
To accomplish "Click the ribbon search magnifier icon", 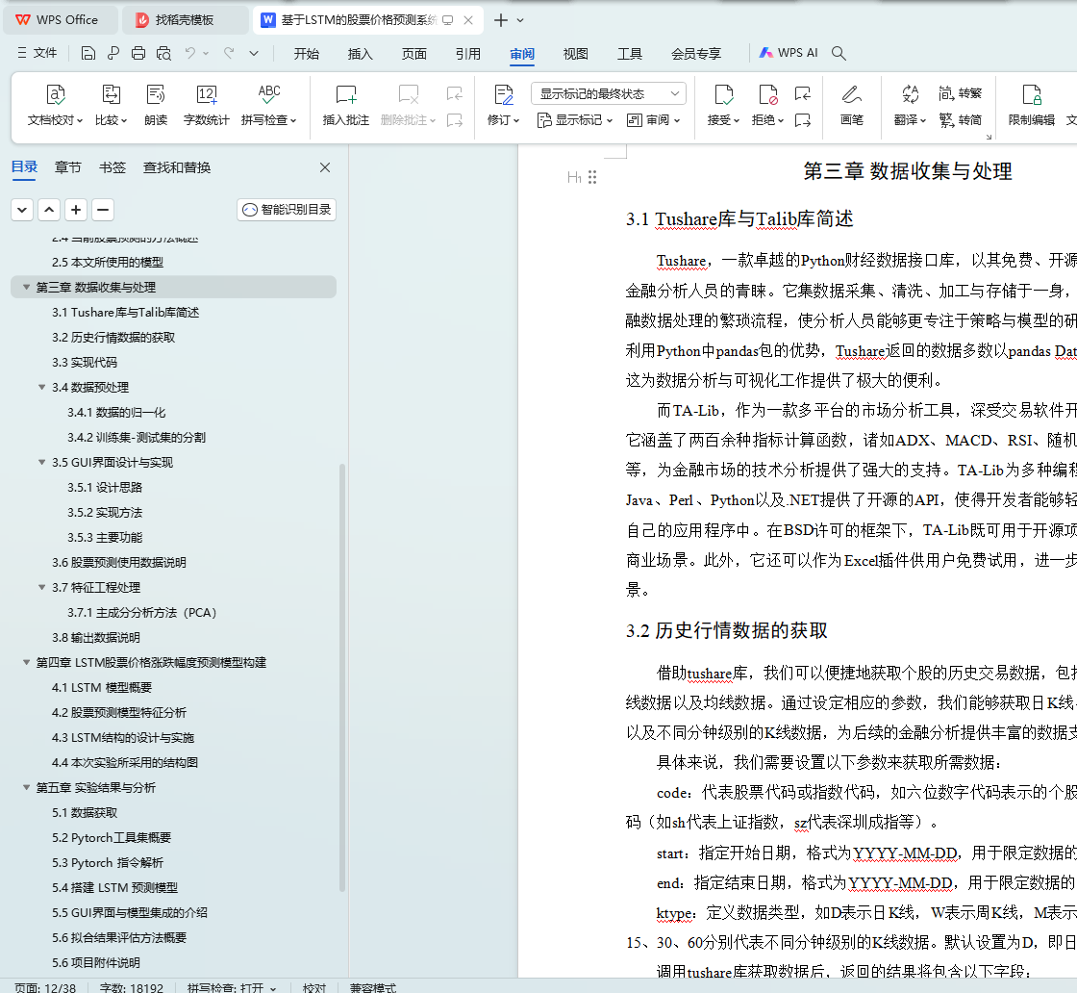I will 839,53.
